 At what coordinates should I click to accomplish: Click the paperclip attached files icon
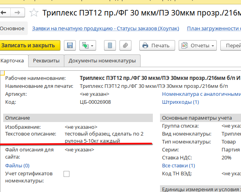click(125, 45)
